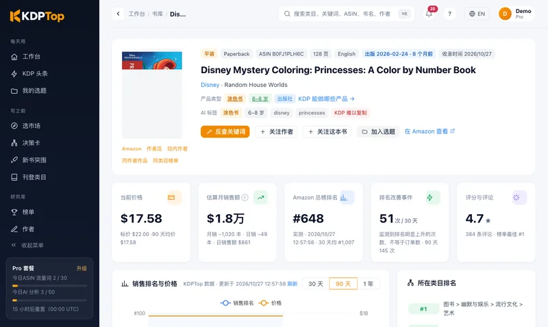Open KDP 头条 lightning icon
The height and width of the screenshot is (327, 548).
14,74
